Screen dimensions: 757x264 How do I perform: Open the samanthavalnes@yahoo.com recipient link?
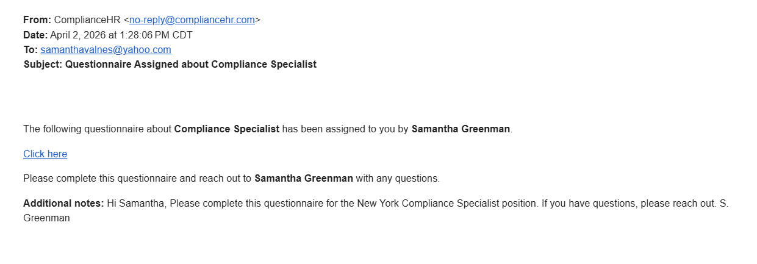[106, 49]
